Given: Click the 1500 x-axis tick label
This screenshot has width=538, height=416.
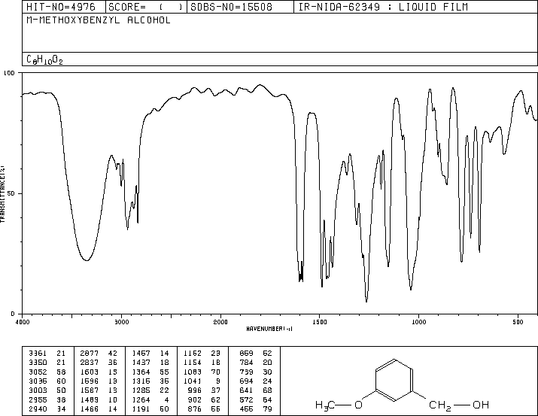Looking at the screenshot, I should 320,322.
